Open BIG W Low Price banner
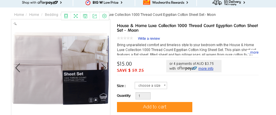The image size is (276, 115). pyautogui.click(x=104, y=3)
